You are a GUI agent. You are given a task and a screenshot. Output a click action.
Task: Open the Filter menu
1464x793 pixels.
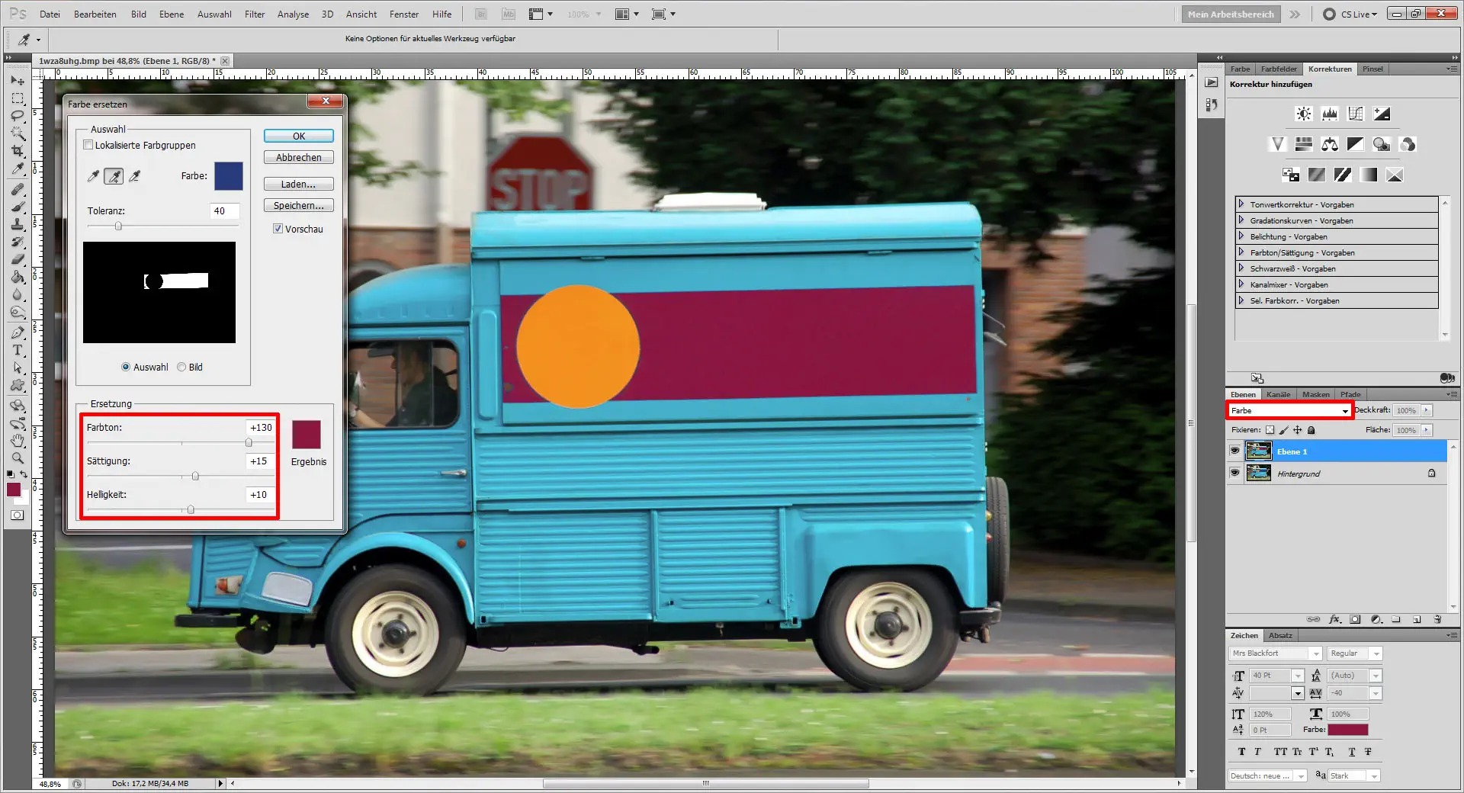[255, 14]
